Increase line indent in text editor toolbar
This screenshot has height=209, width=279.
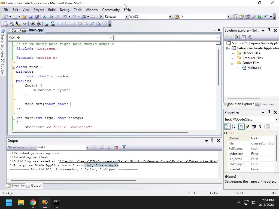click(39, 24)
